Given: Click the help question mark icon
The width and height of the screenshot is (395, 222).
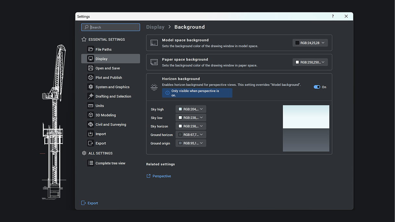Looking at the screenshot, I should point(333,16).
